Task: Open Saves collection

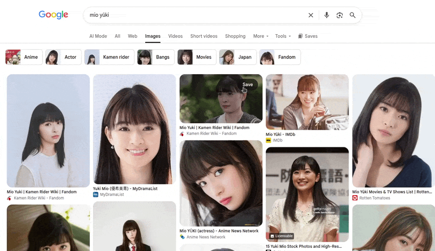Action: click(x=308, y=36)
